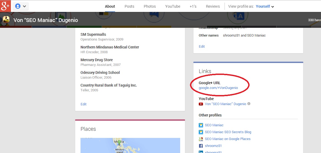321x153 pixels.
Task: Open the Yourself view-as dropdown
Action: pos(265,6)
